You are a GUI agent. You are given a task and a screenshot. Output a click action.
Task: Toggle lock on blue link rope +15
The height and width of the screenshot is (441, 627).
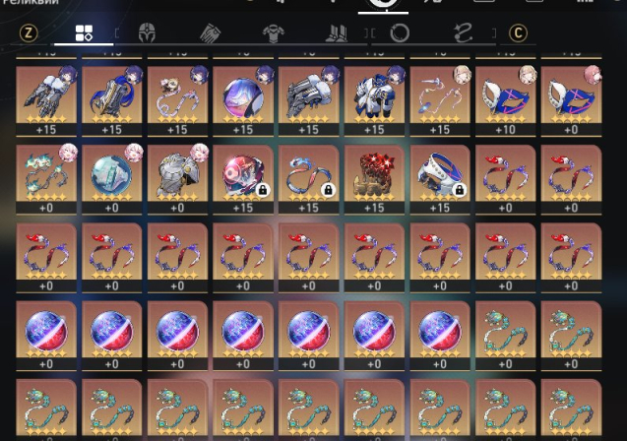328,190
